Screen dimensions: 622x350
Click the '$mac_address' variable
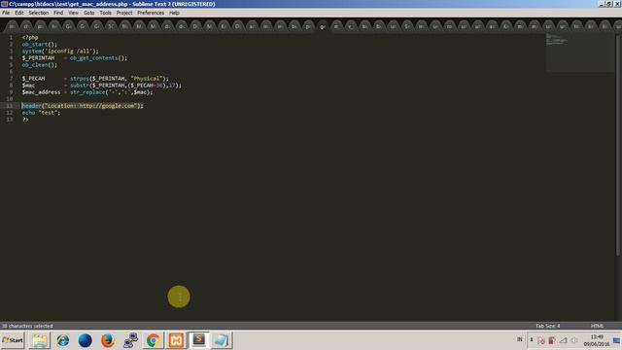pyautogui.click(x=41, y=92)
